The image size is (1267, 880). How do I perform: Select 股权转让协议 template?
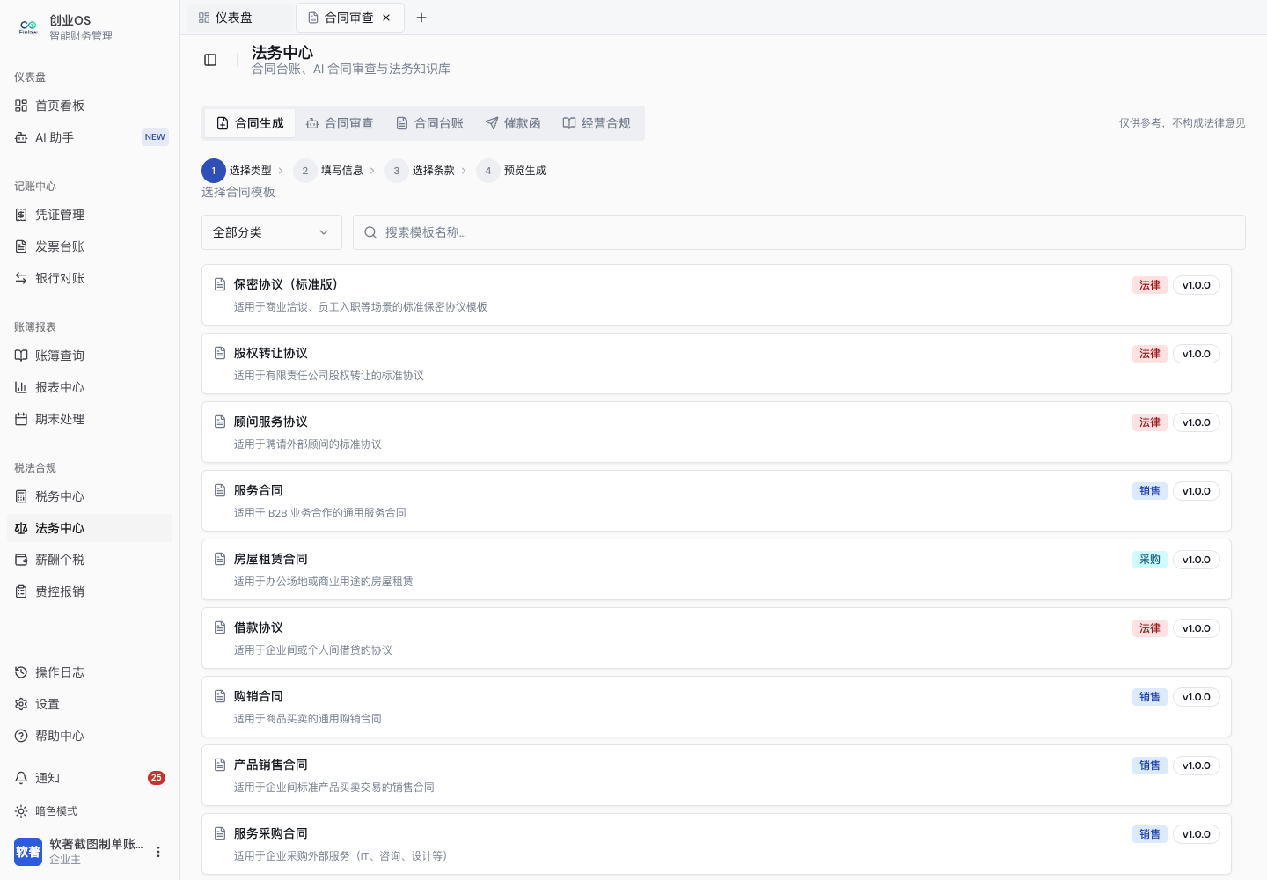[x=716, y=363]
